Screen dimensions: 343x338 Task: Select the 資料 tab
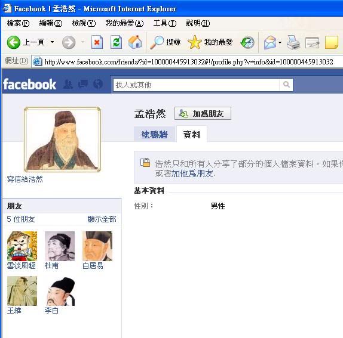click(192, 134)
